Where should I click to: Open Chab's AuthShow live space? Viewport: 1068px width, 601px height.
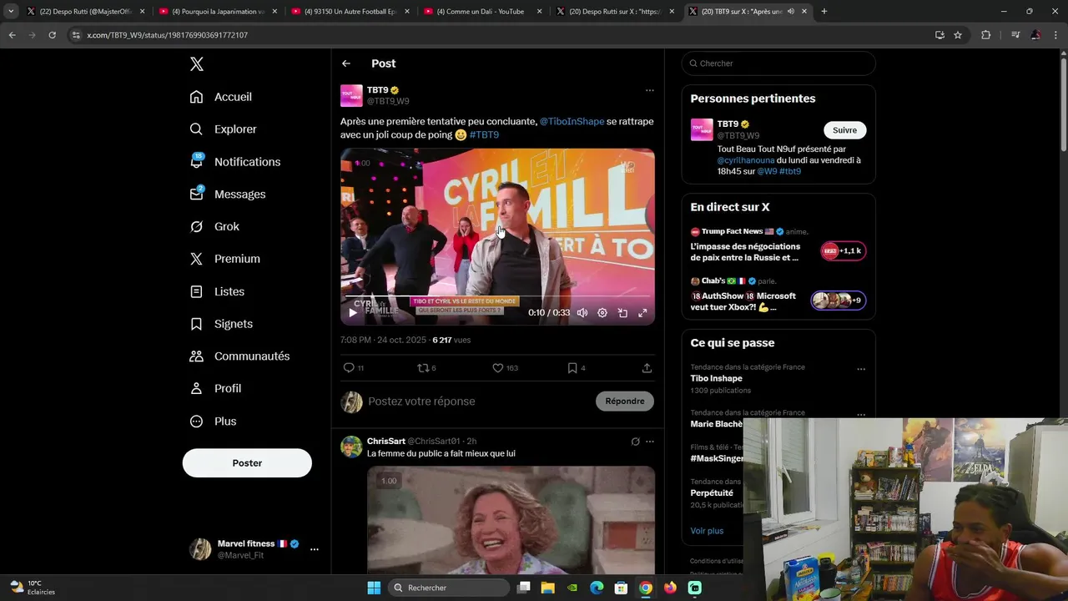[x=778, y=295]
